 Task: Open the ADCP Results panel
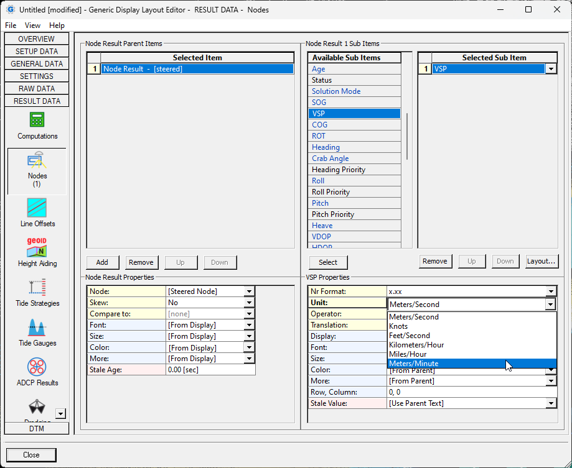(x=37, y=372)
